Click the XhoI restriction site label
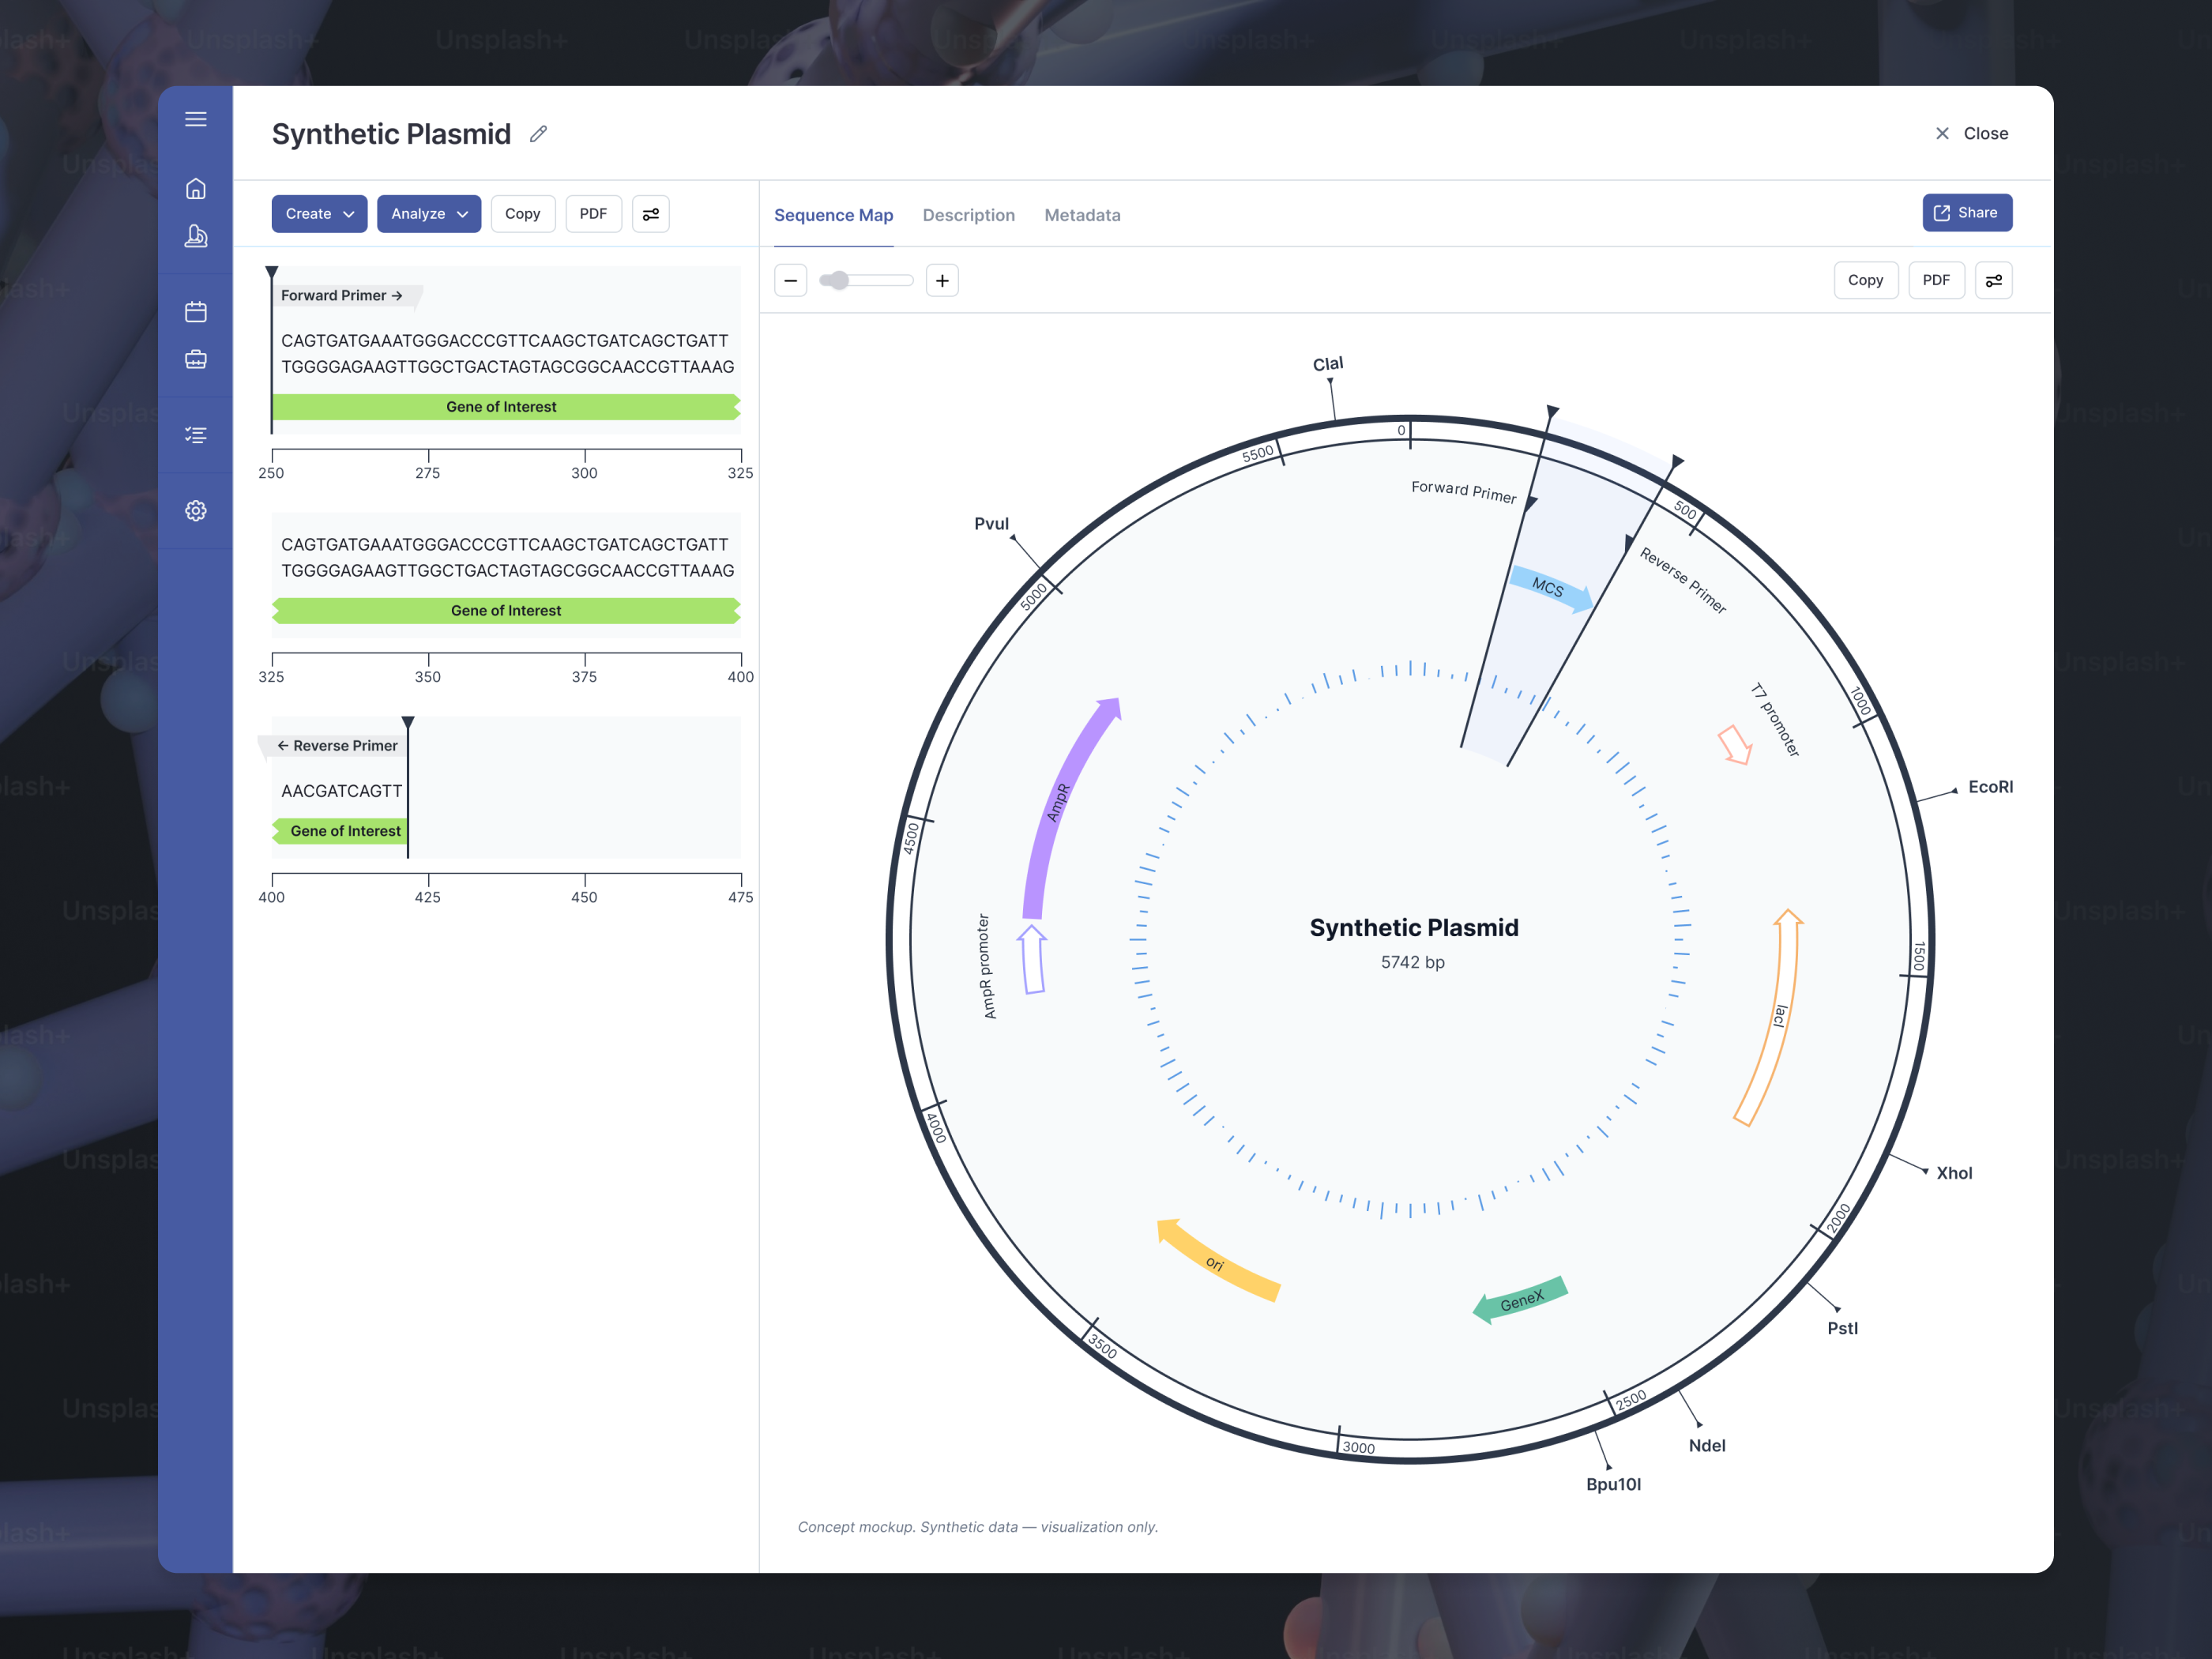This screenshot has height=1659, width=2212. 1954,1174
